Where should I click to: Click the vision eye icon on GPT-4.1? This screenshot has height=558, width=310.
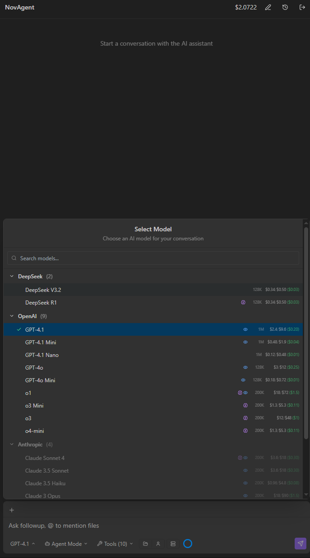tap(245, 329)
